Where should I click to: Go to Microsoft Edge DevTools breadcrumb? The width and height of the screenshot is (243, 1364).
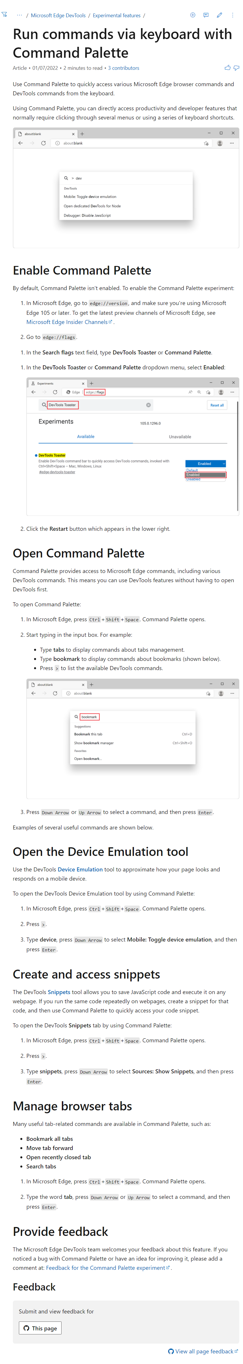point(58,15)
